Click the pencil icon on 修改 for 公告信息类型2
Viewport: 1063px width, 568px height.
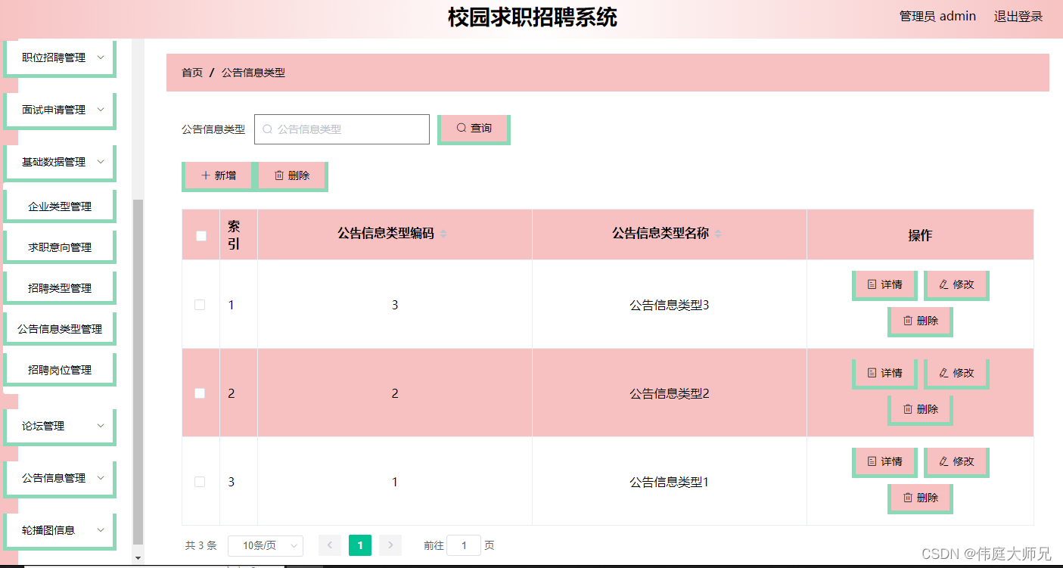pyautogui.click(x=943, y=373)
